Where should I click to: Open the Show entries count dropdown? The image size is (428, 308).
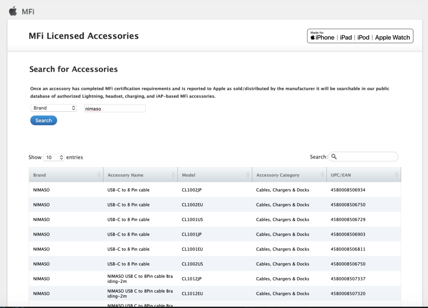tap(54, 157)
